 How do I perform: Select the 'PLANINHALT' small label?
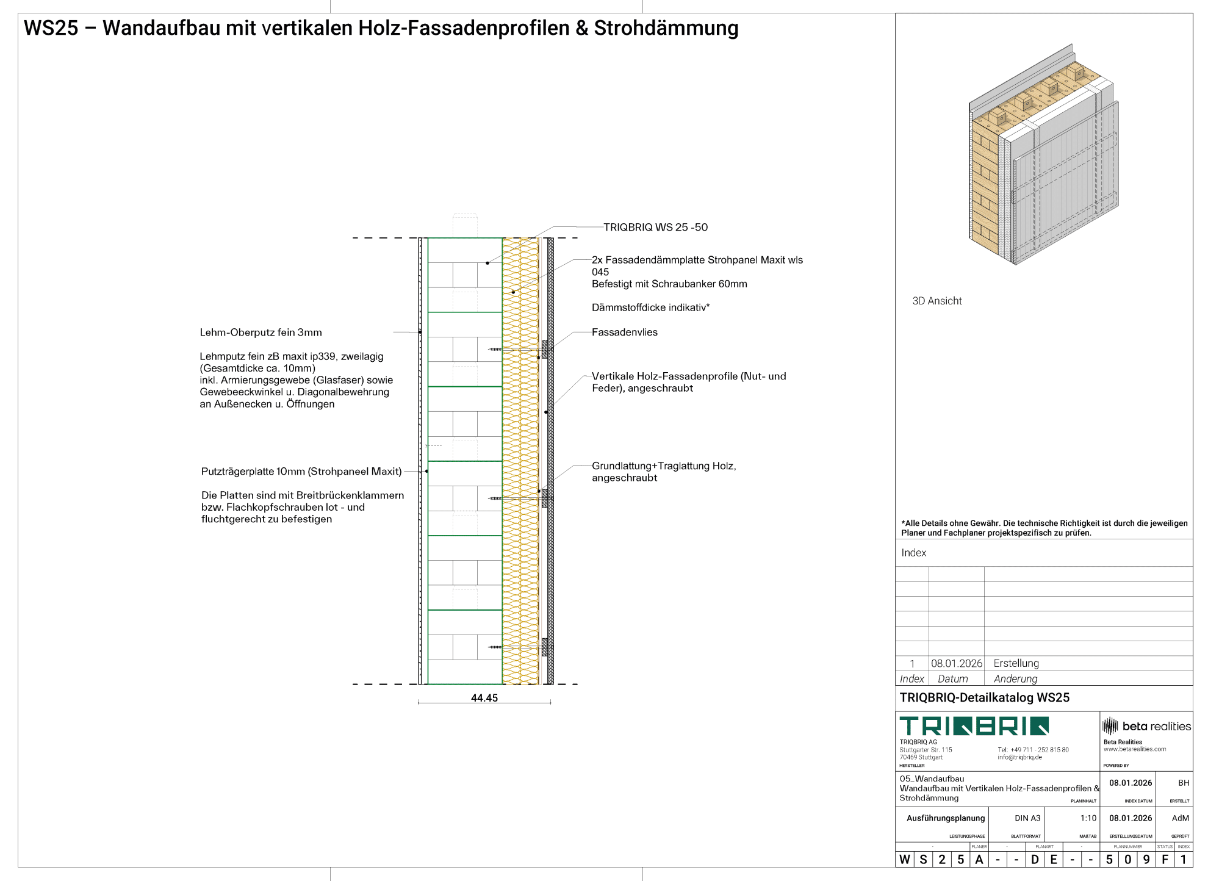pyautogui.click(x=1084, y=801)
